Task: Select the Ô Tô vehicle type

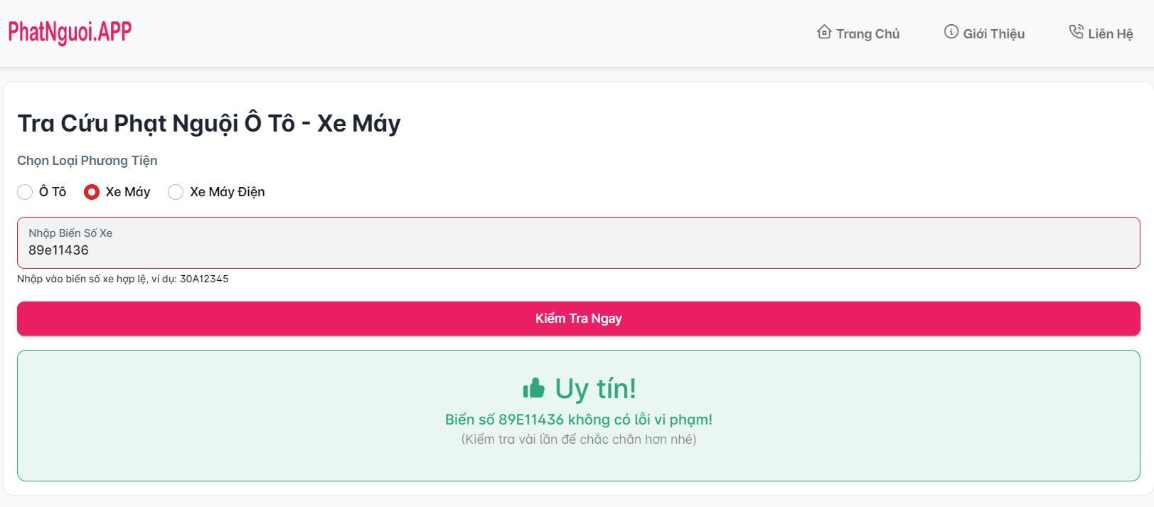Action: click(25, 192)
